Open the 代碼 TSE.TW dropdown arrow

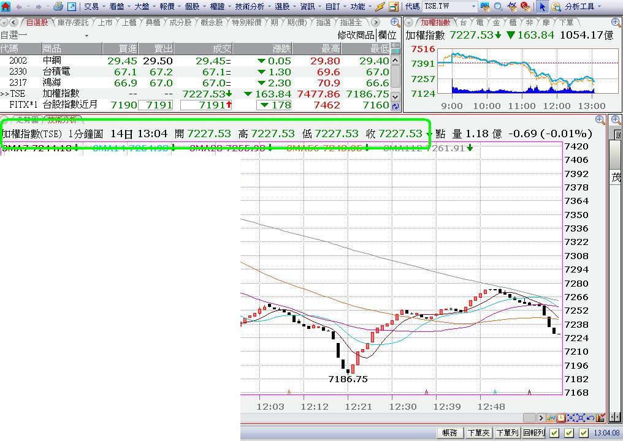click(x=473, y=6)
